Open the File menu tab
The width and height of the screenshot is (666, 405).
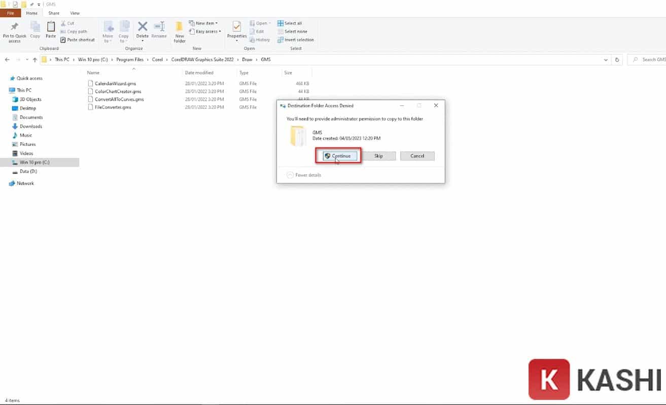11,13
